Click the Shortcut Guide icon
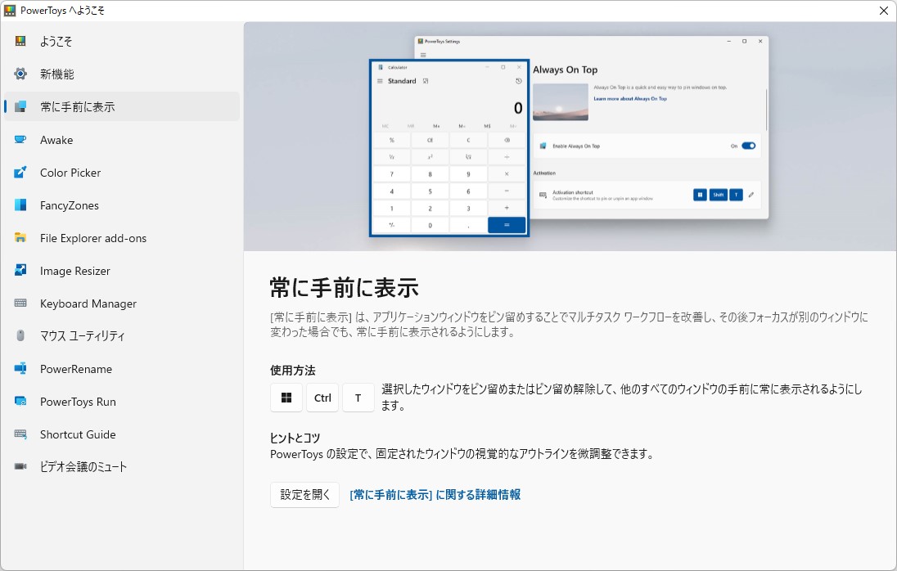This screenshot has width=897, height=571. (x=22, y=434)
